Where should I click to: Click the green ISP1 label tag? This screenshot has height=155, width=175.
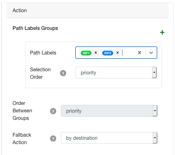click(x=86, y=53)
